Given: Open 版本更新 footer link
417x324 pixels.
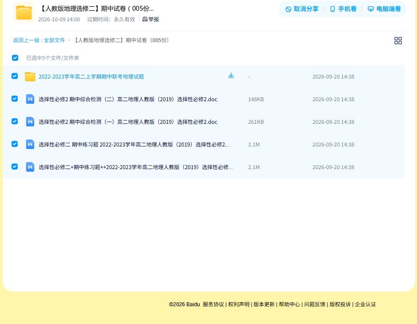Looking at the screenshot, I should 264,304.
